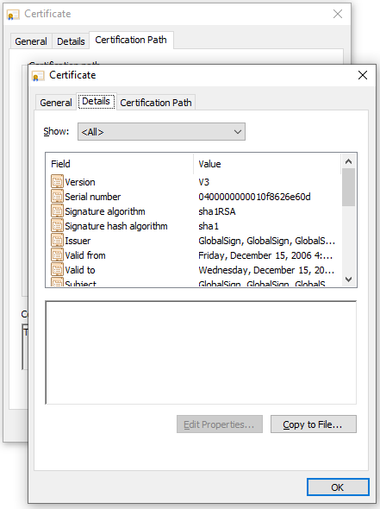Click the Signature hash algorithm field icon
The width and height of the screenshot is (380, 509).
point(57,226)
